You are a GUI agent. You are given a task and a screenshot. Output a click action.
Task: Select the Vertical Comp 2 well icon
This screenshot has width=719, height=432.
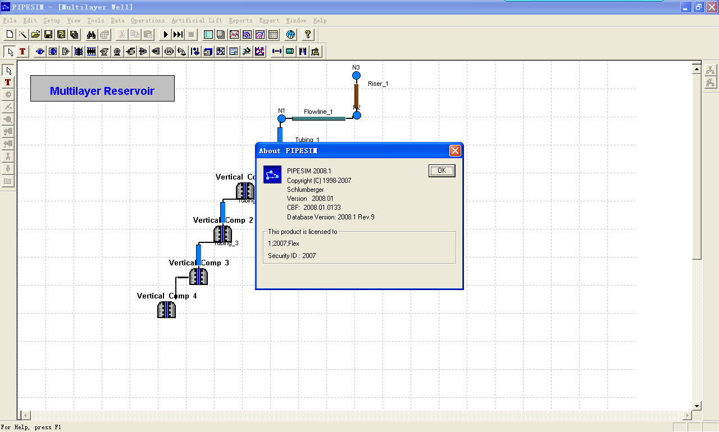click(x=222, y=234)
